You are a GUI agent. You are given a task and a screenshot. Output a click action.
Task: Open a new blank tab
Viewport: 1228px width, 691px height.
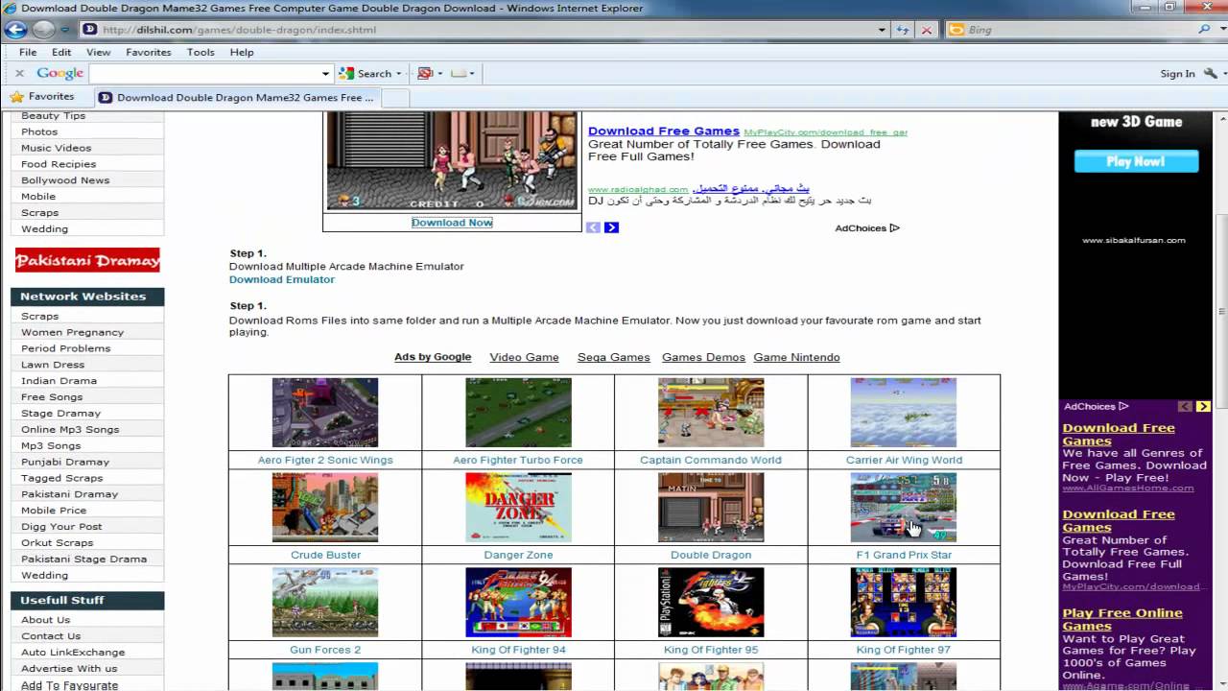coord(395,97)
